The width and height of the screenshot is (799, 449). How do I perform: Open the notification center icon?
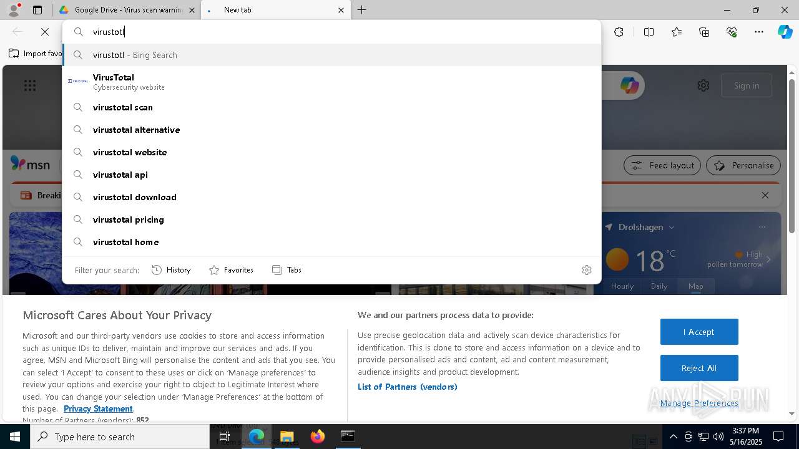click(x=778, y=437)
